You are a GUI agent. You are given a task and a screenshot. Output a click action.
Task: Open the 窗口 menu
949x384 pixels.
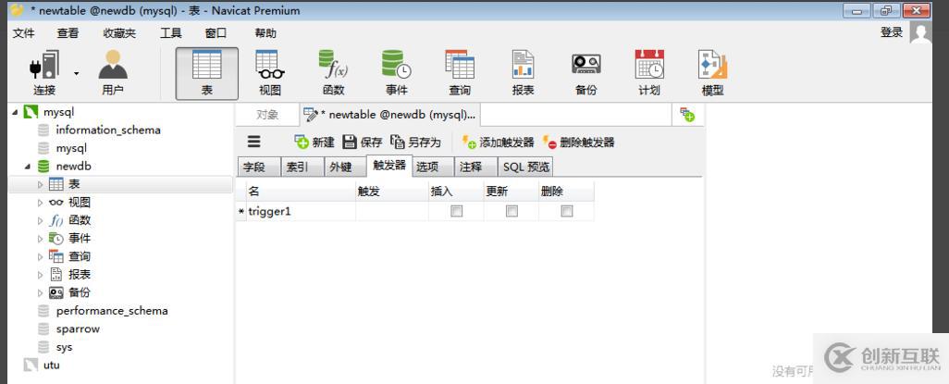pyautogui.click(x=216, y=33)
